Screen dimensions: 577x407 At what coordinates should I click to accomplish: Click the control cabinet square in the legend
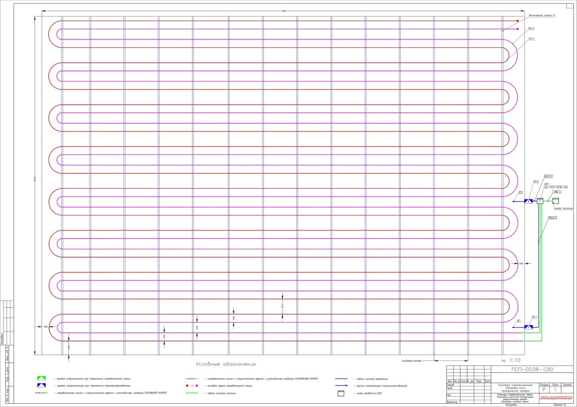tap(341, 393)
